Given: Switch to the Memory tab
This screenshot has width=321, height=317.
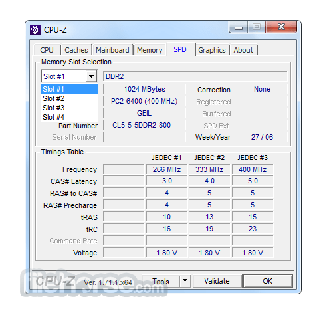Looking at the screenshot, I should pos(150,50).
